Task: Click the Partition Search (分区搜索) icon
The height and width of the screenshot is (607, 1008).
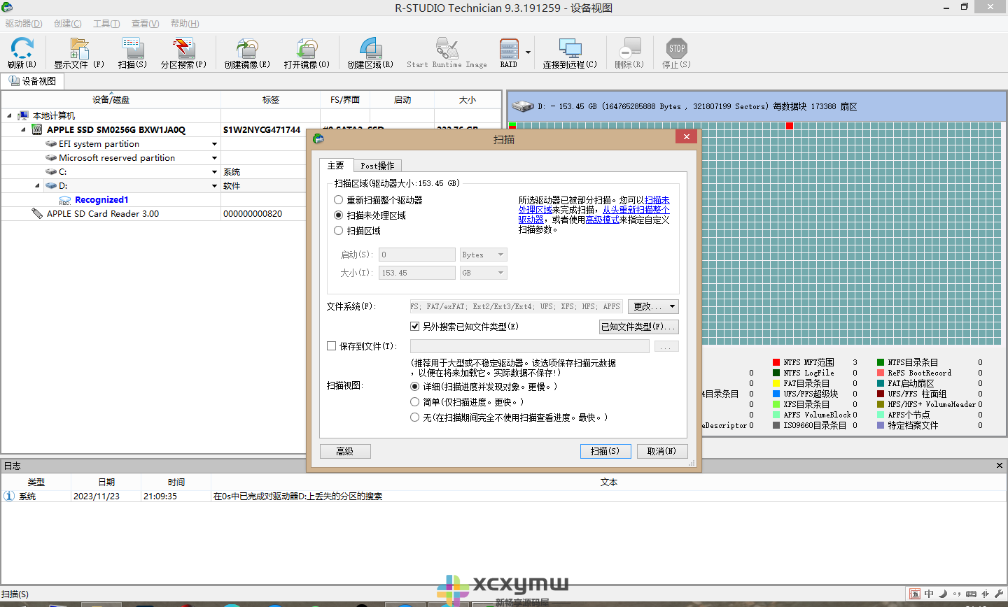Action: click(183, 49)
